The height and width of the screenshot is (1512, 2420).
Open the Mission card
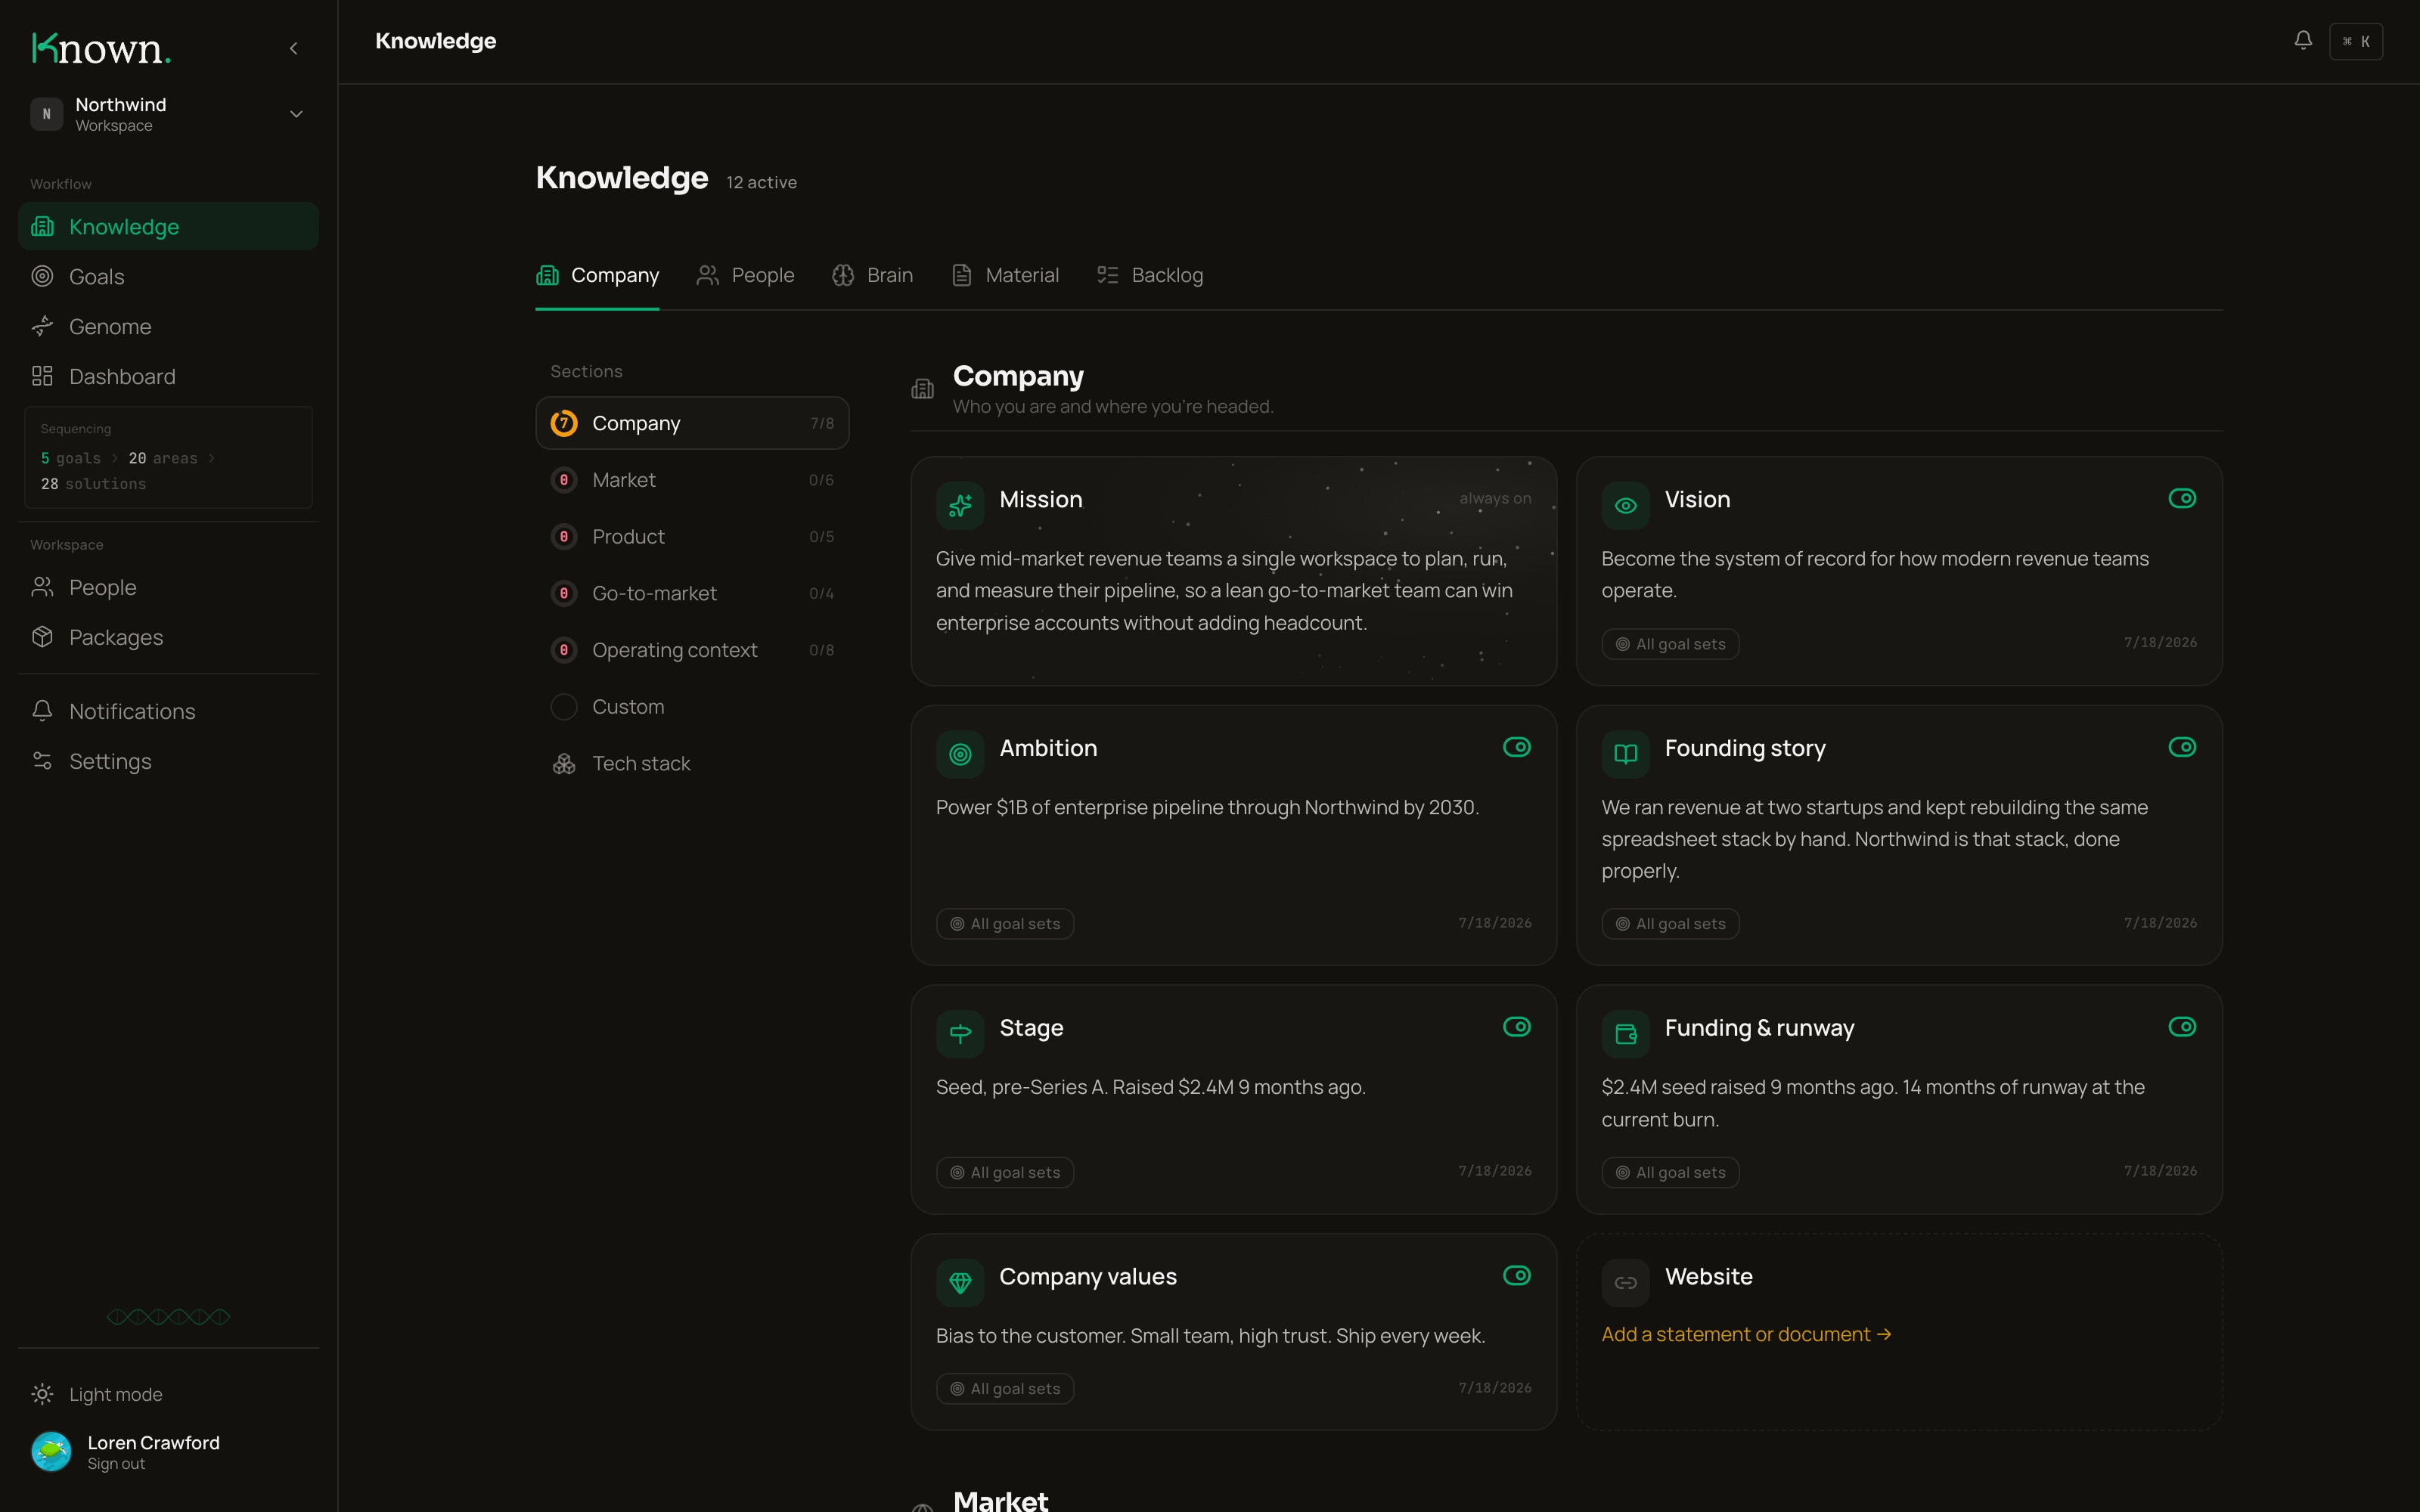[1233, 571]
